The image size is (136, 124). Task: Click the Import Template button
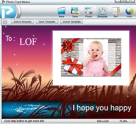point(72,22)
